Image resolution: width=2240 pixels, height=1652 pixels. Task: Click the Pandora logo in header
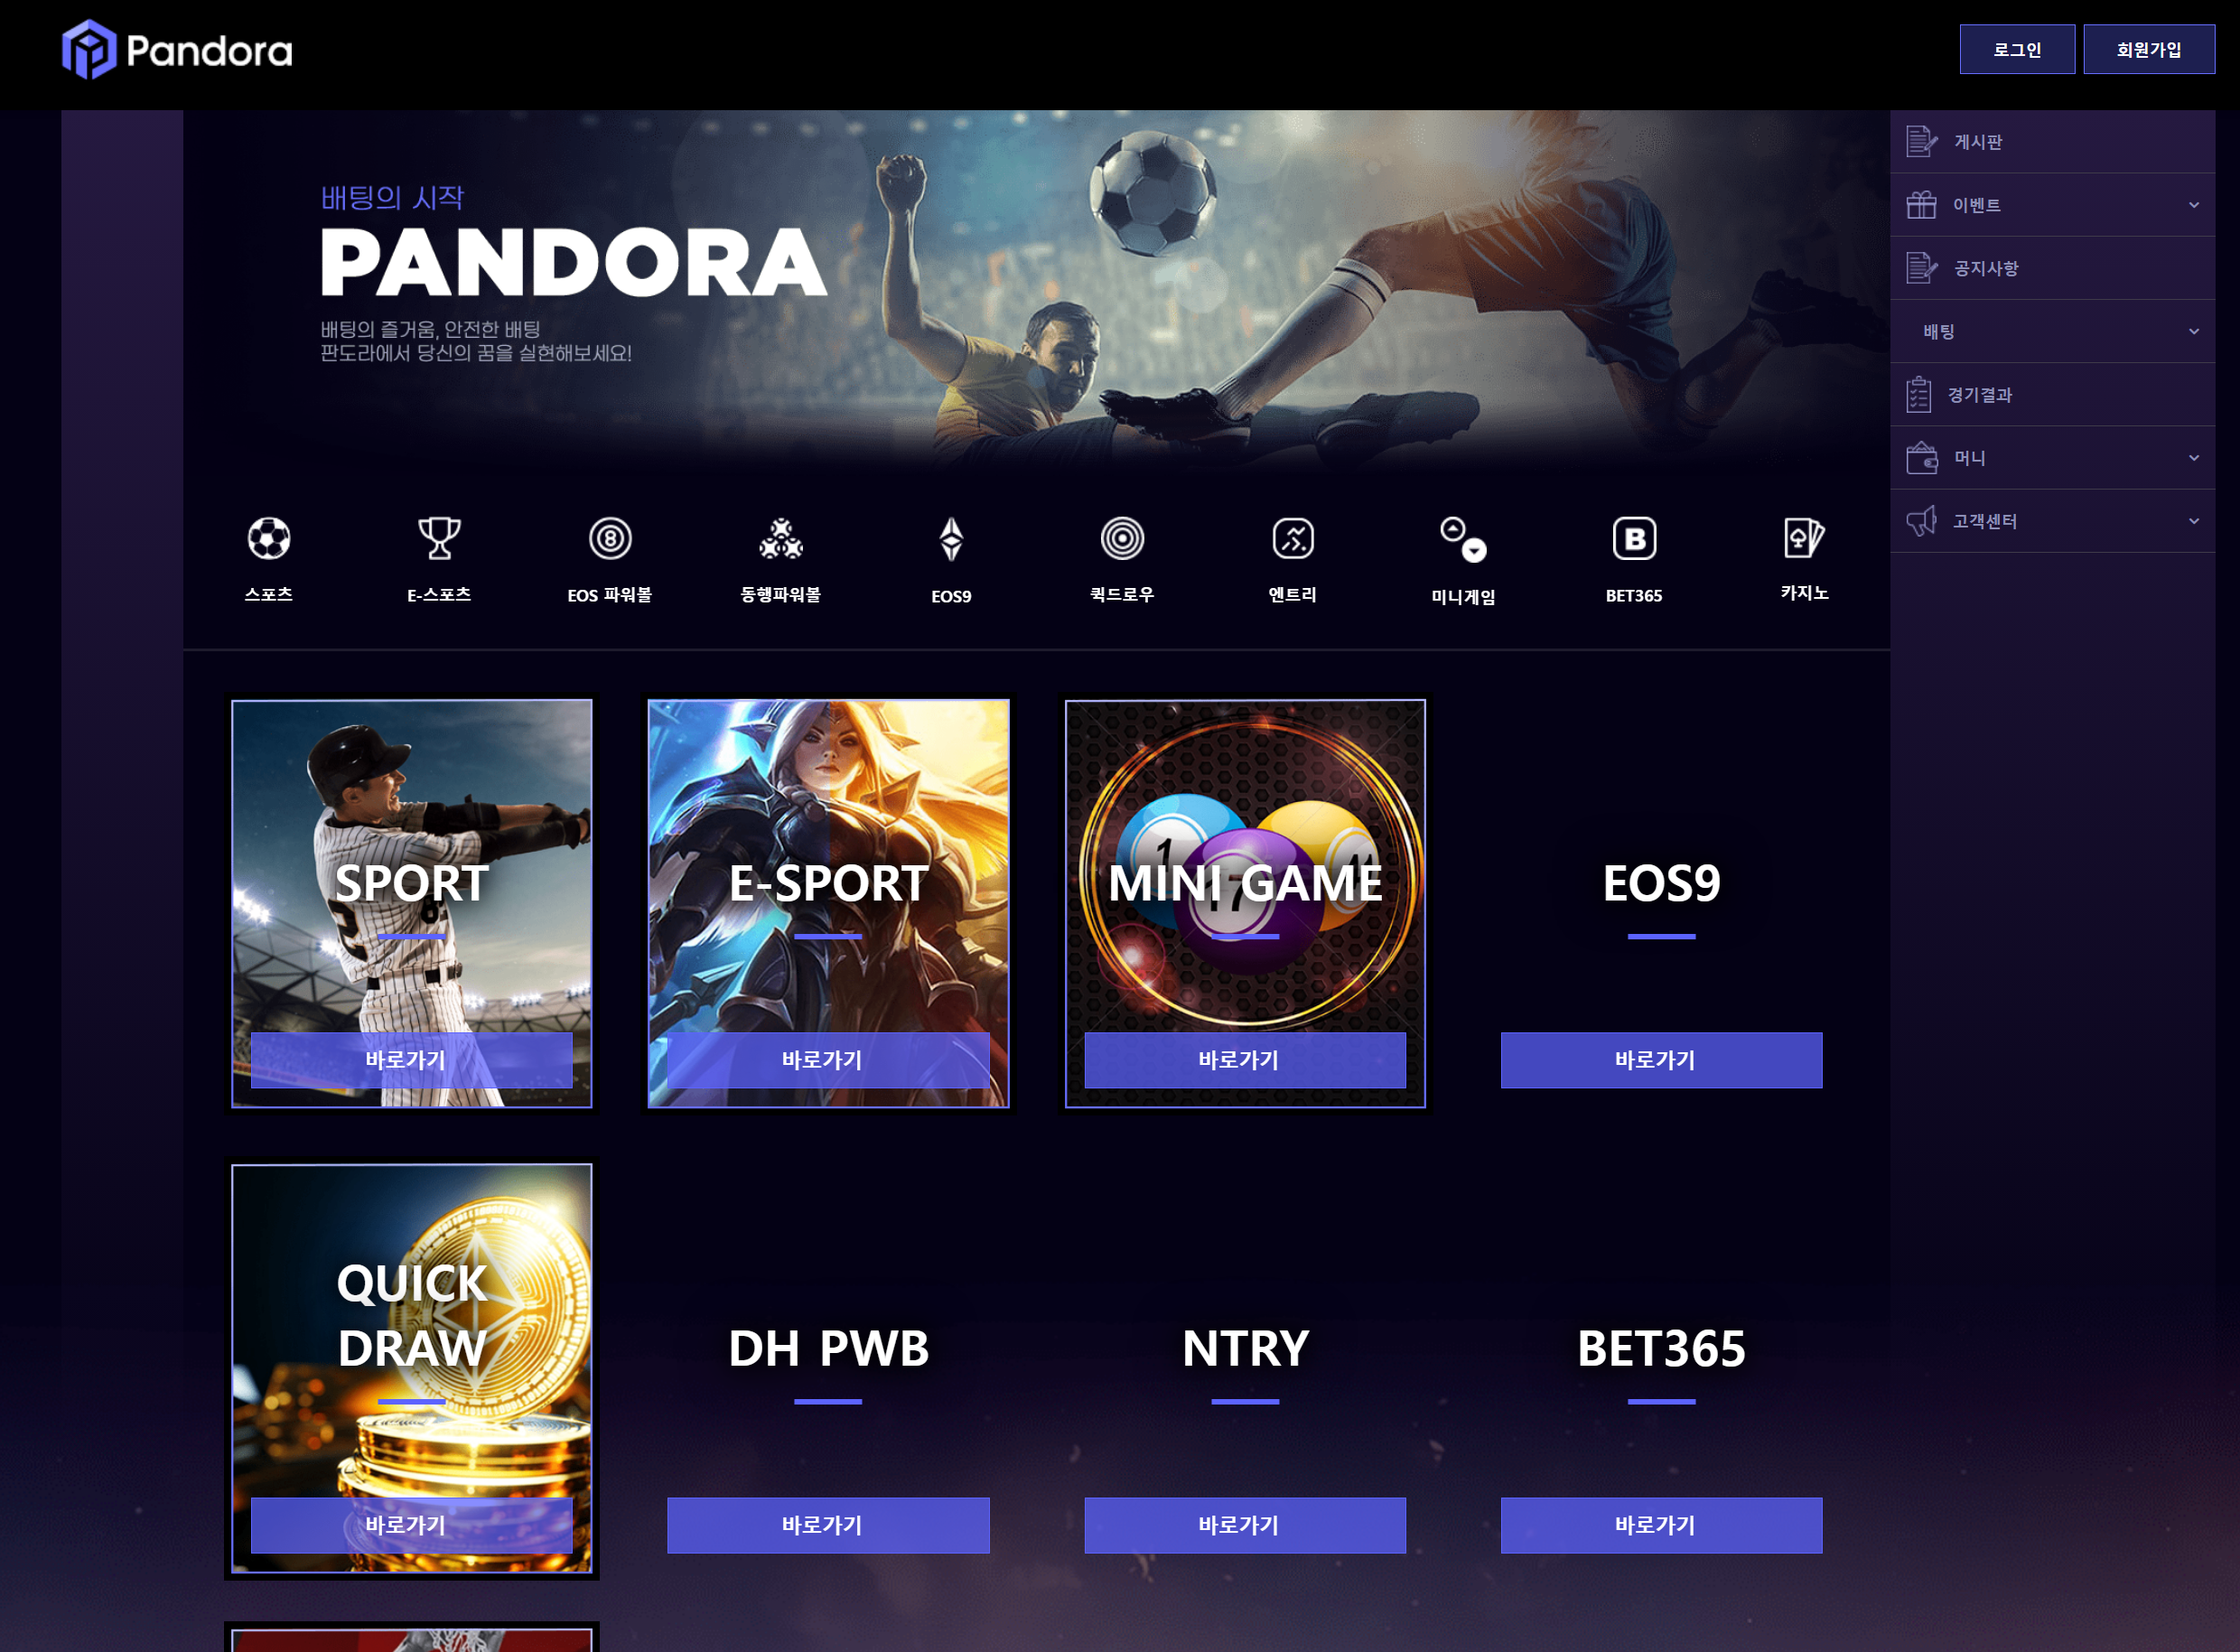pos(178,50)
